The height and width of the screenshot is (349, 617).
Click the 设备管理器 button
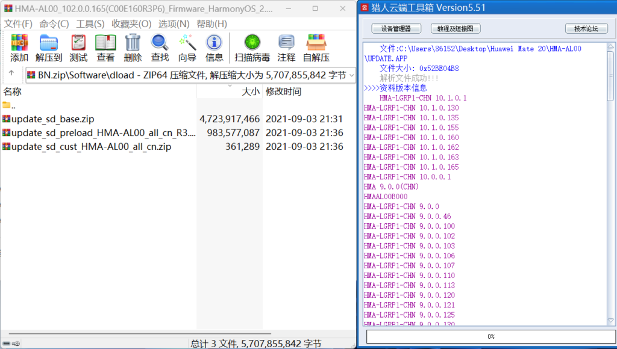click(x=396, y=28)
